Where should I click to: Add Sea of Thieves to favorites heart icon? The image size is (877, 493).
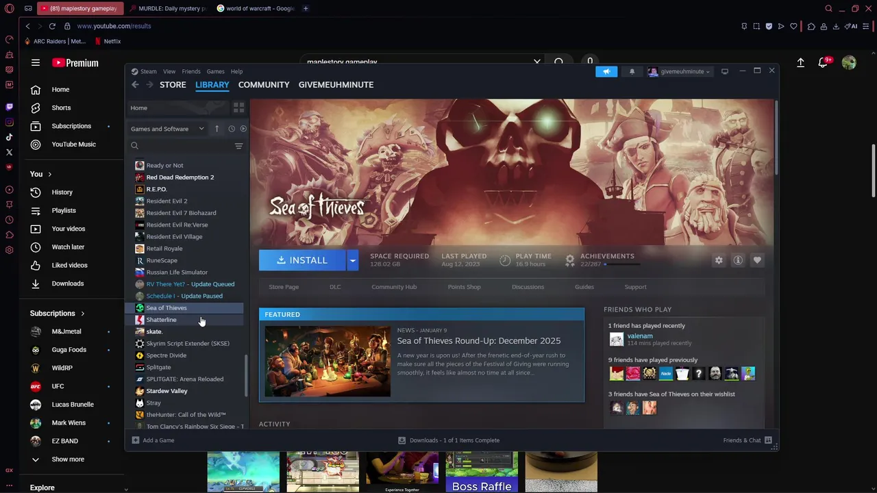[757, 260]
